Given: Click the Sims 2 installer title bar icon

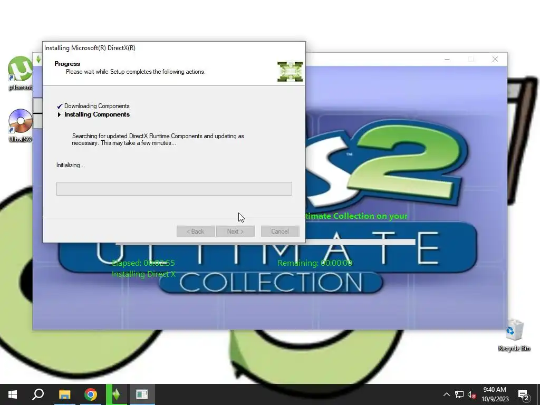Looking at the screenshot, I should click(x=38, y=59).
